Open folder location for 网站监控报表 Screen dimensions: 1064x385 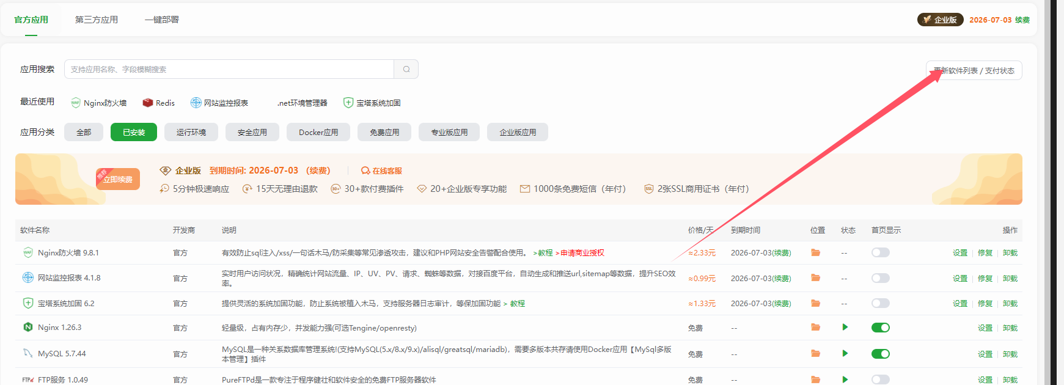click(815, 277)
